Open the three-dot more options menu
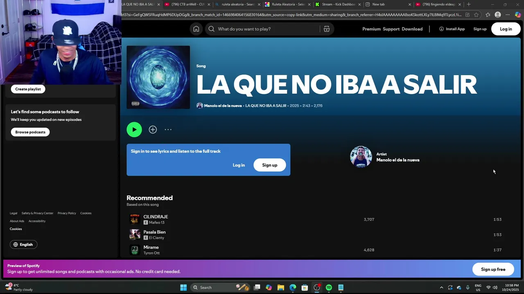This screenshot has width=524, height=294. coord(168,129)
